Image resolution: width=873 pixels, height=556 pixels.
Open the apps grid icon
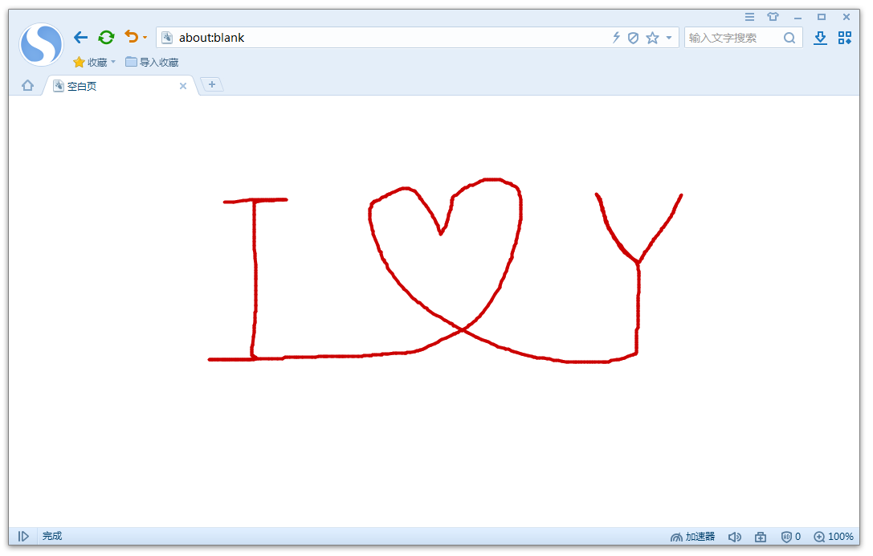pos(845,38)
